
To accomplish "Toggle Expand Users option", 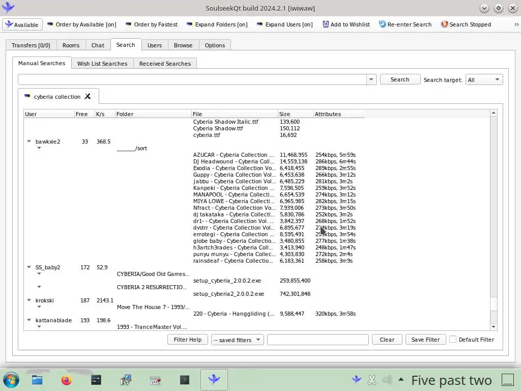I will click(x=285, y=24).
